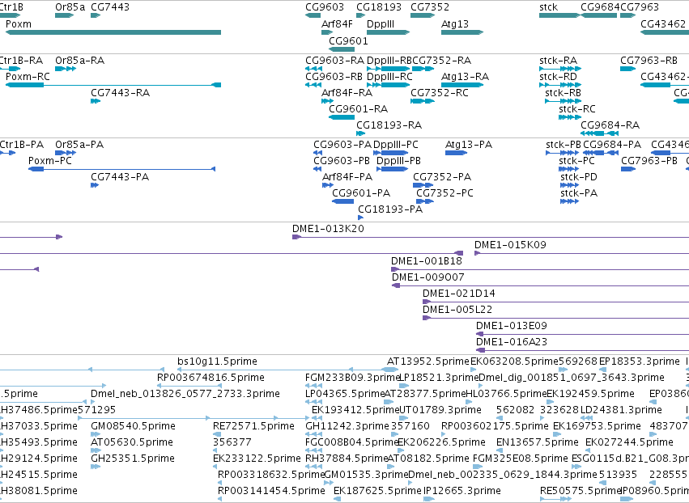The height and width of the screenshot is (503, 689).
Task: Select the RE72571.5prime EST label
Action: [254, 426]
